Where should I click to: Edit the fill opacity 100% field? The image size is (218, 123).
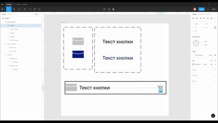[205, 64]
